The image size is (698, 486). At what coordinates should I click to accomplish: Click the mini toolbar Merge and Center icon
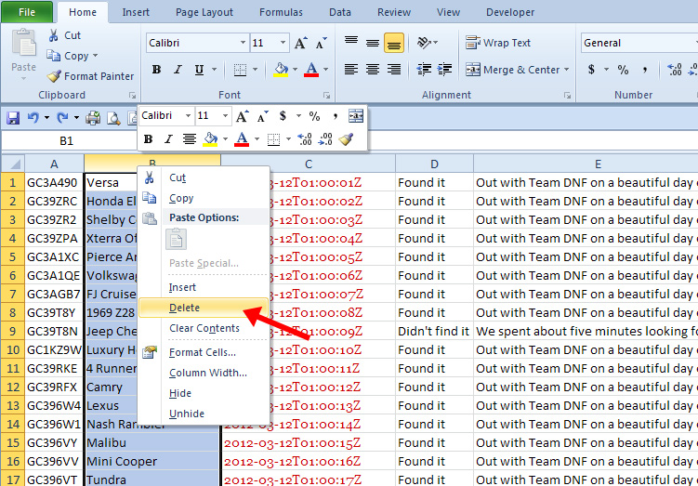pyautogui.click(x=356, y=116)
